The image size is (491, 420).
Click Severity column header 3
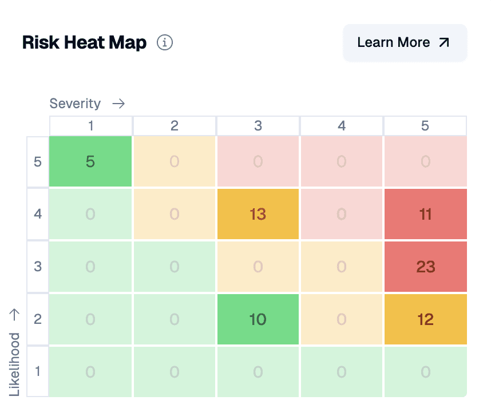tap(258, 126)
